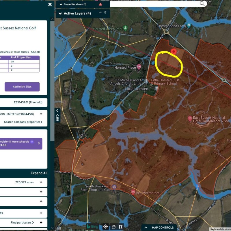Click the purple help question-mark badge

(32, 142)
